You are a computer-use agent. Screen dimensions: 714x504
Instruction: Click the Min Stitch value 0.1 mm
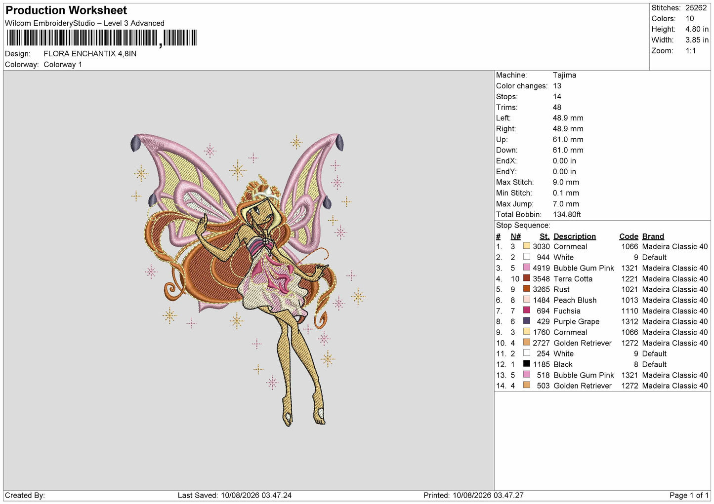566,193
